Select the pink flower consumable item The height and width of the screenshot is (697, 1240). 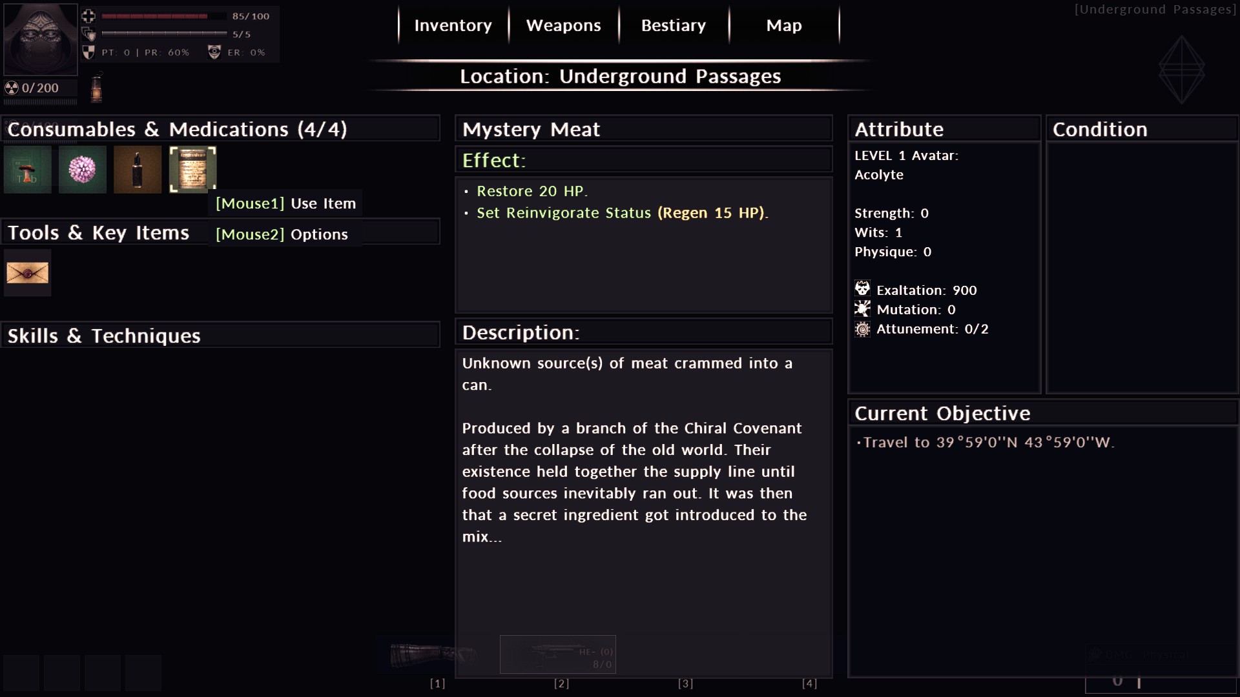(83, 170)
